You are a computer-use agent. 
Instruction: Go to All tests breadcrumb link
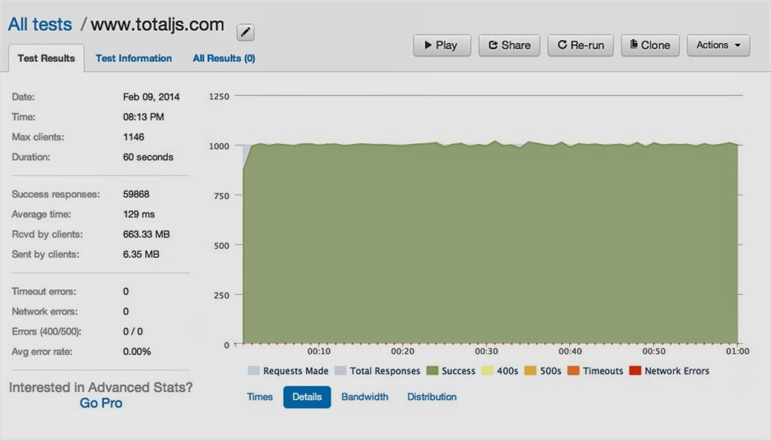pos(40,25)
